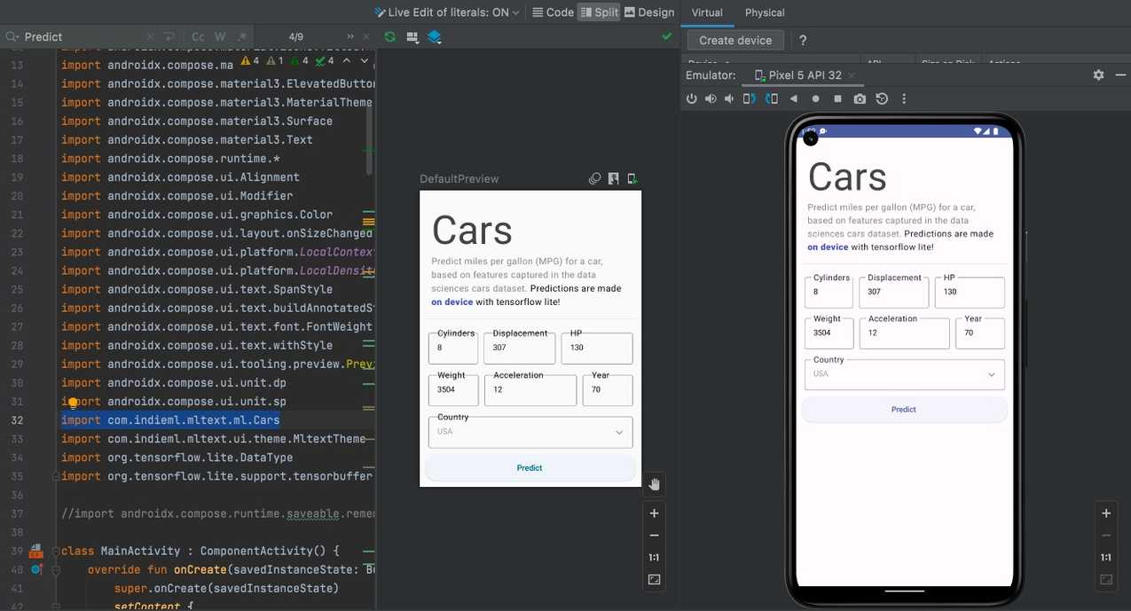Toggle the pan tool in preview controls

tap(654, 484)
